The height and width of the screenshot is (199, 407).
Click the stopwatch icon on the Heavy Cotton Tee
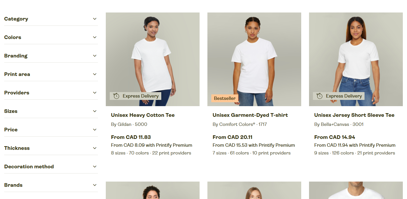[x=116, y=96]
